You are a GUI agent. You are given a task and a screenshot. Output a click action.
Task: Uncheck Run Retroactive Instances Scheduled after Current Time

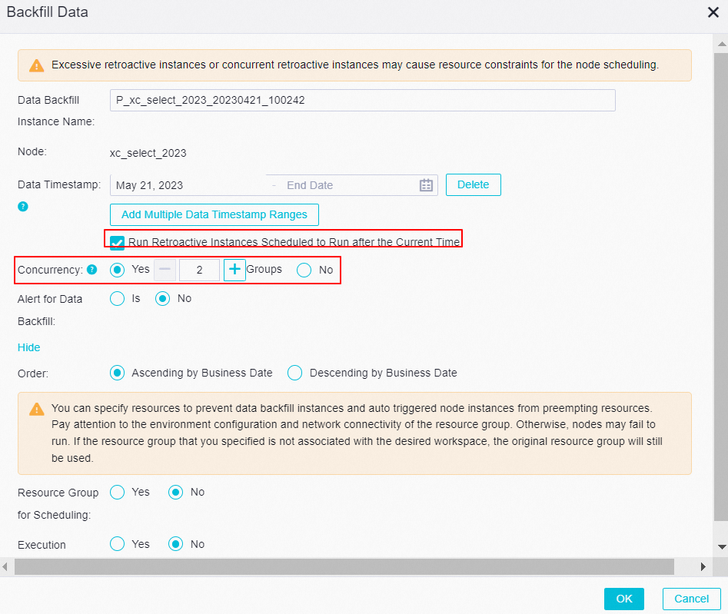click(x=116, y=242)
